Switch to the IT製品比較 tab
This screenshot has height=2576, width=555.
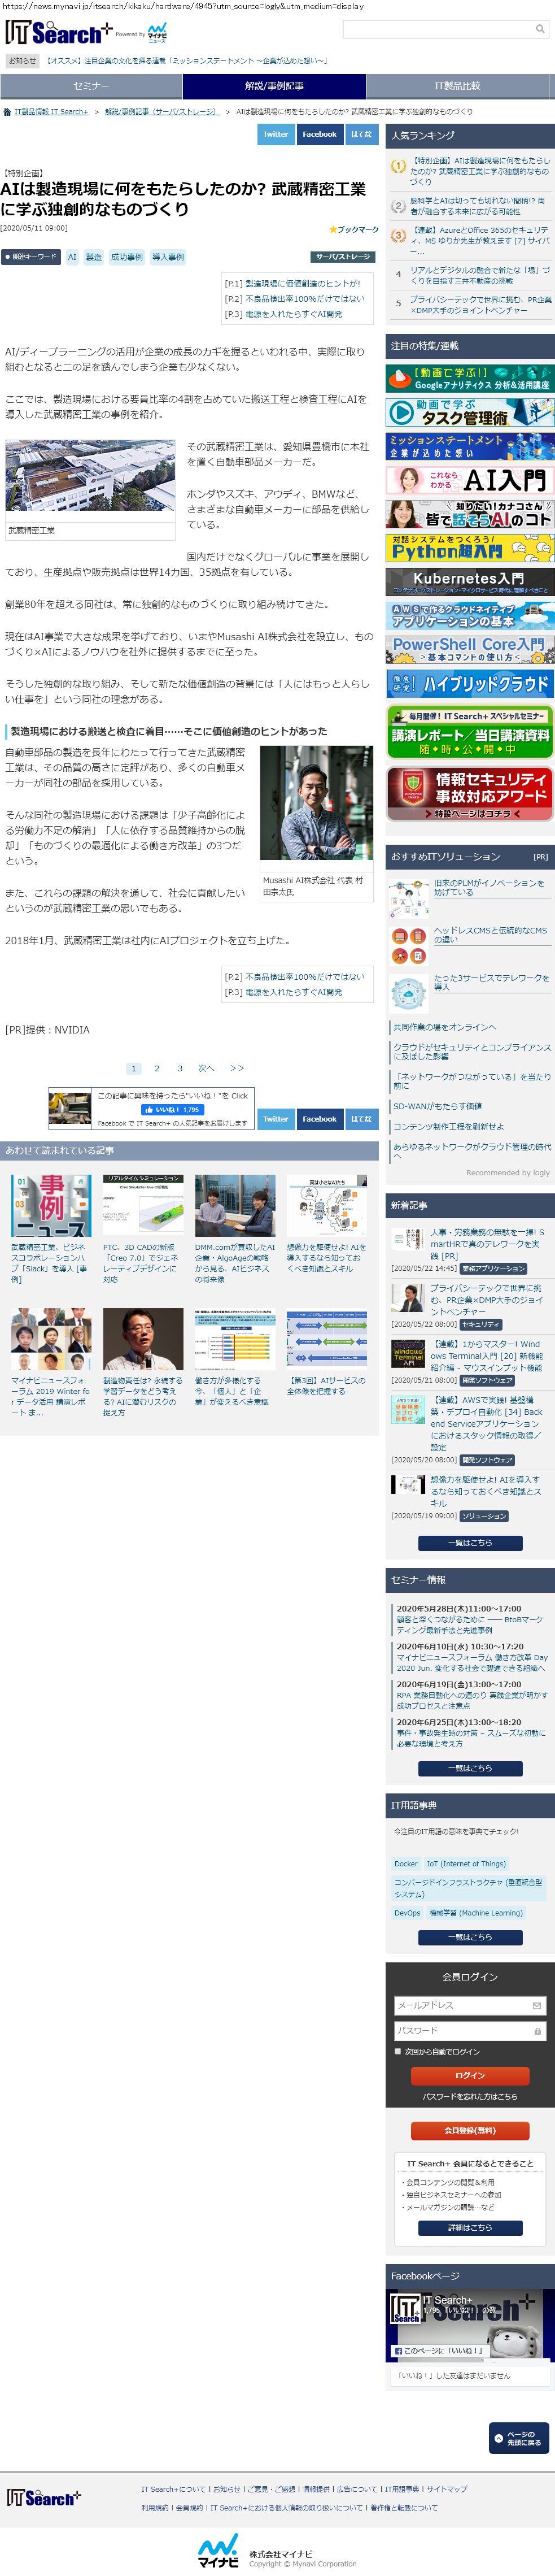457,86
